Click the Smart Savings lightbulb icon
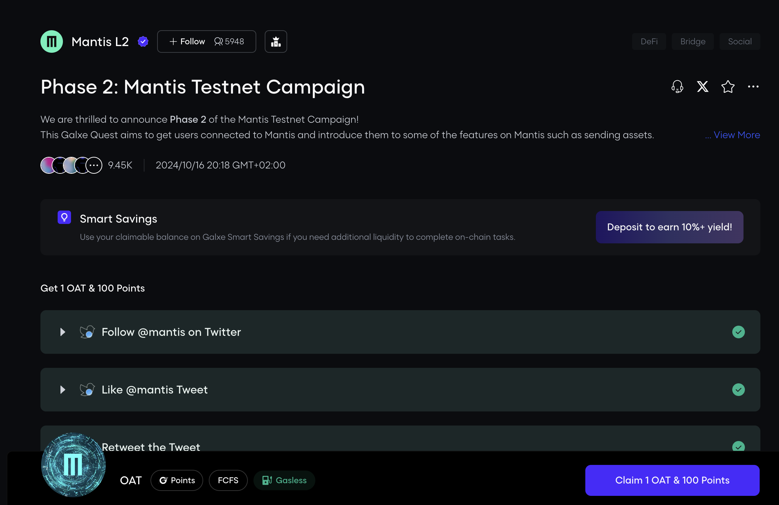The height and width of the screenshot is (505, 779). [64, 217]
